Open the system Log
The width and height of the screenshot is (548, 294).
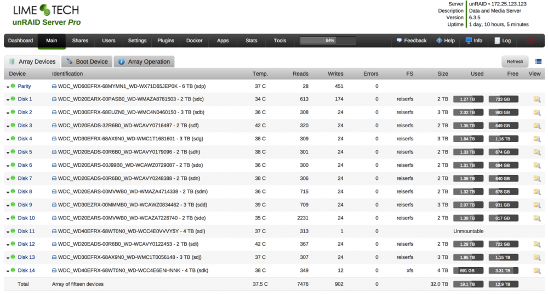(503, 41)
